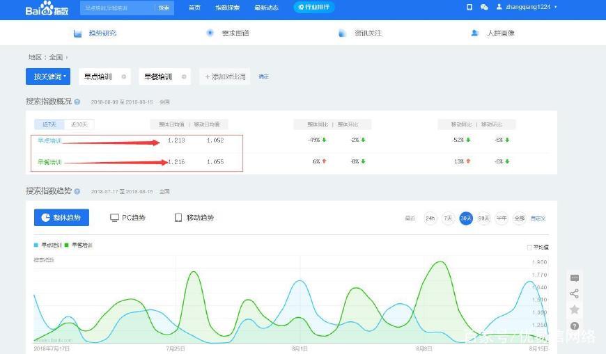This screenshot has width=606, height=354.
Task: Expand the zhangqiang1224 account menu
Action: [x=527, y=7]
